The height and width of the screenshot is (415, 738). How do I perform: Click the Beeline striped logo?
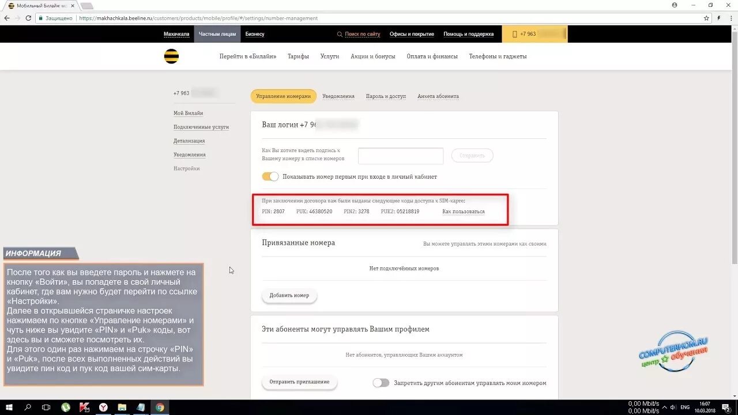(171, 56)
